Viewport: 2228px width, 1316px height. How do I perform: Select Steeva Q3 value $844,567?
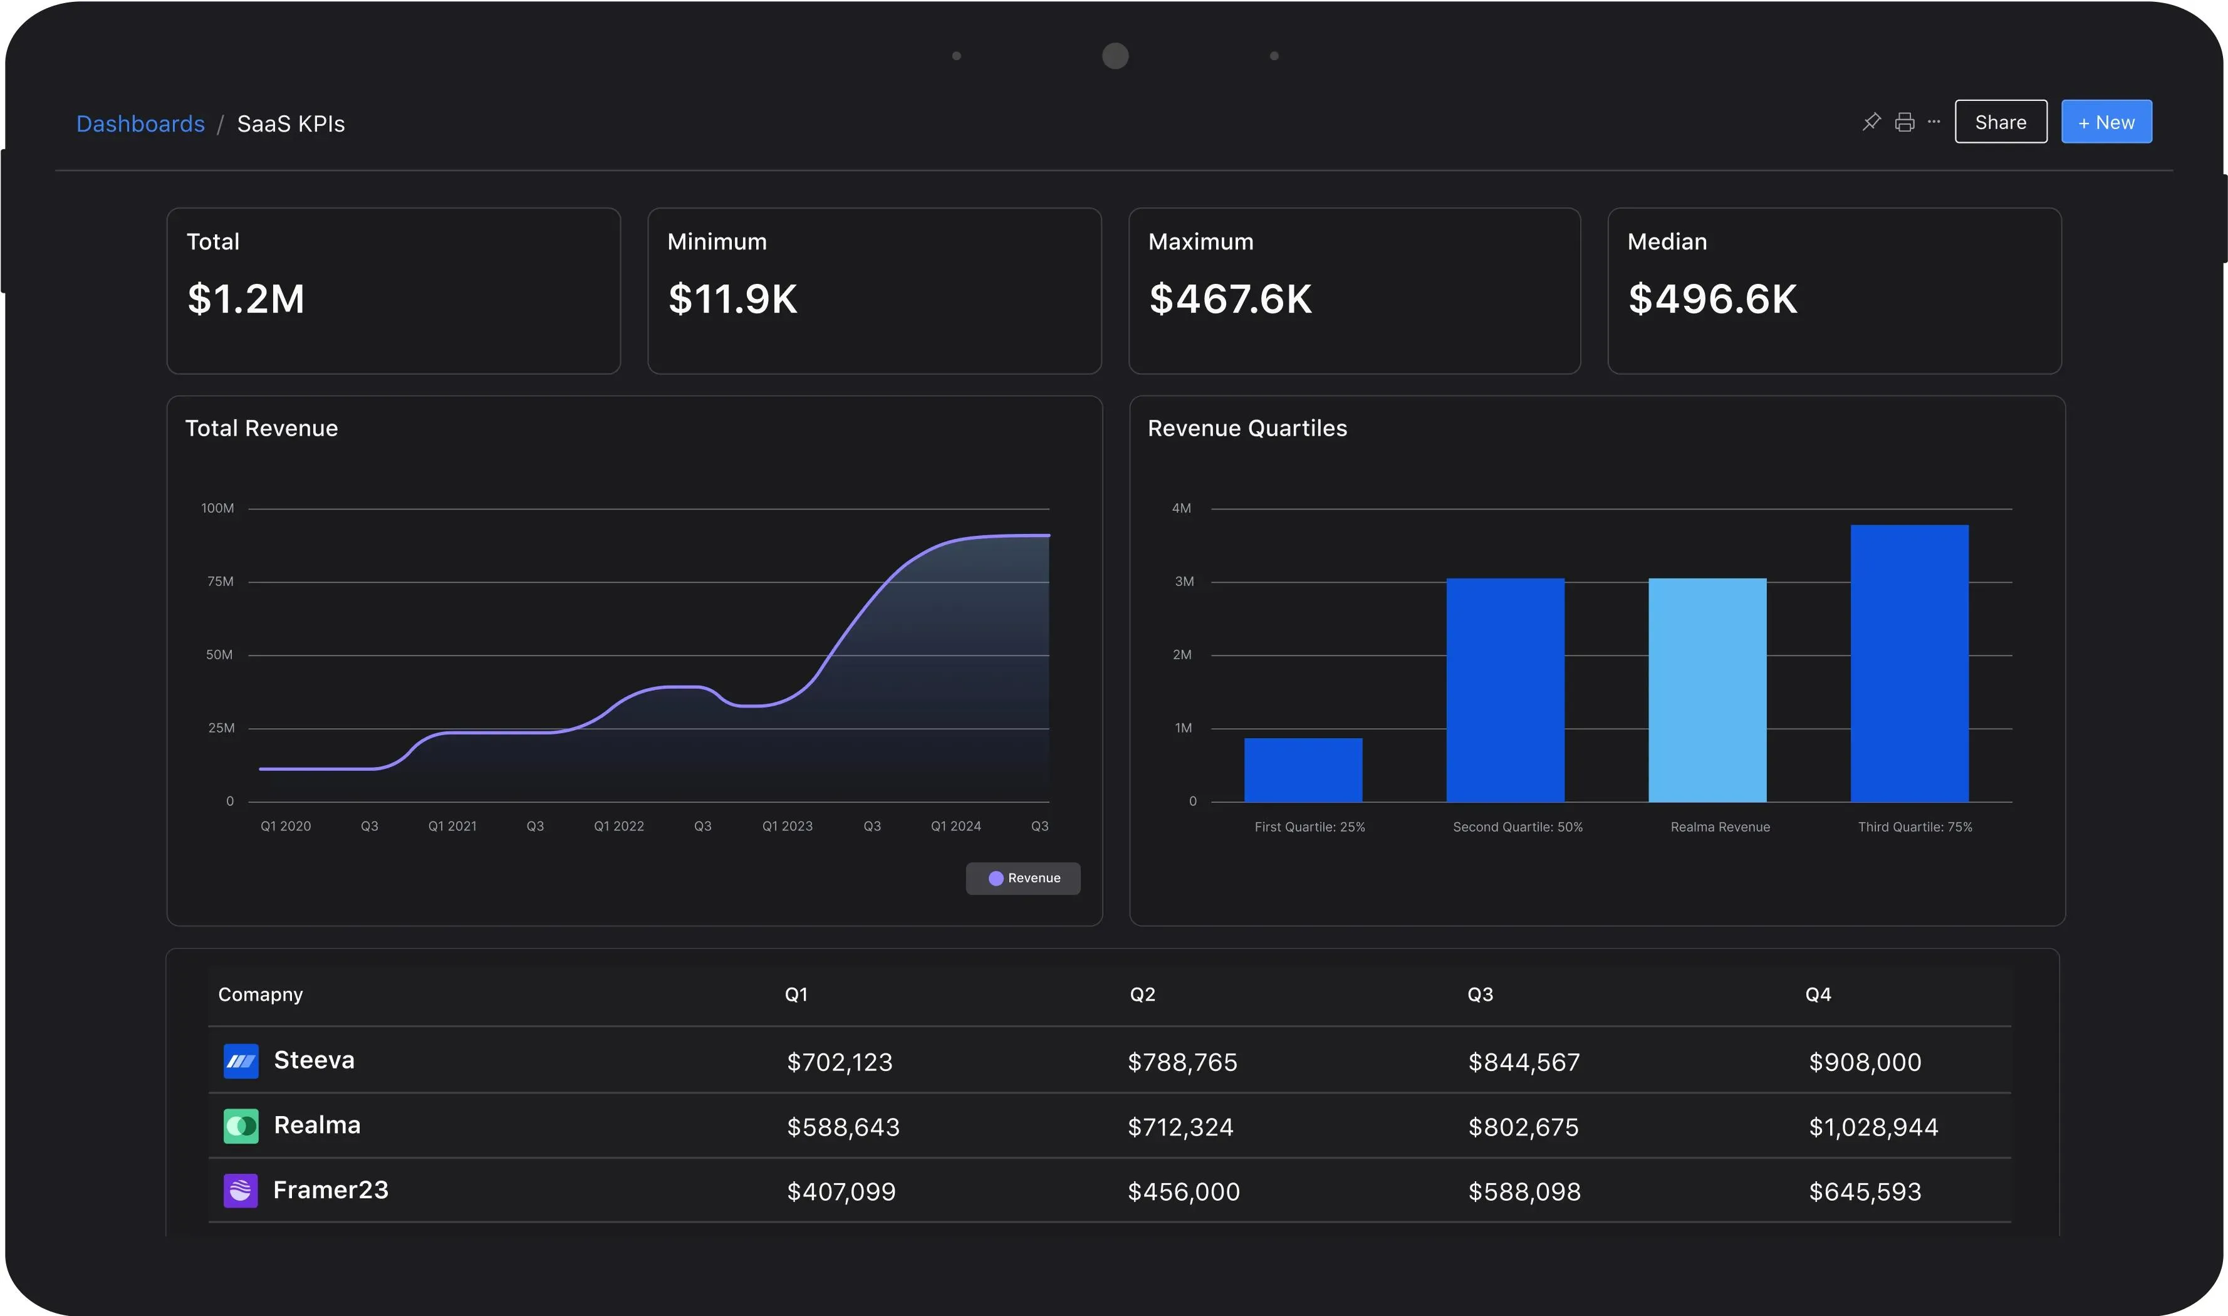tap(1524, 1062)
